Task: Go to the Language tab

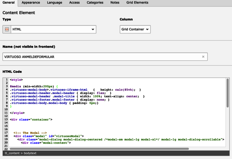Action: [x=54, y=3]
